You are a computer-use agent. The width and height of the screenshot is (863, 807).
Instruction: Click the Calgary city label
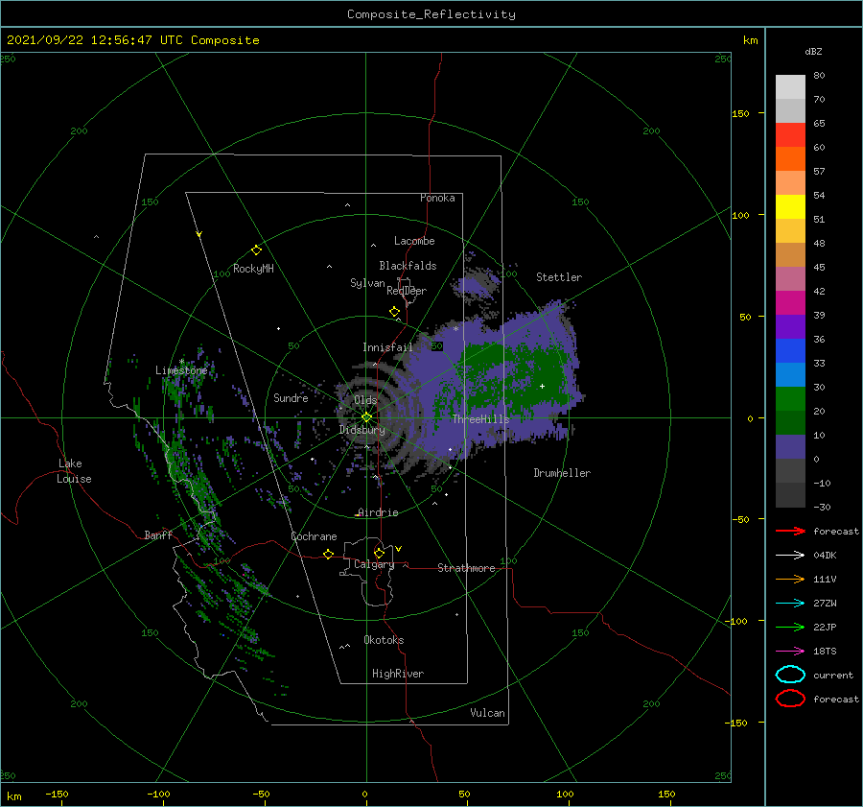pos(374,564)
